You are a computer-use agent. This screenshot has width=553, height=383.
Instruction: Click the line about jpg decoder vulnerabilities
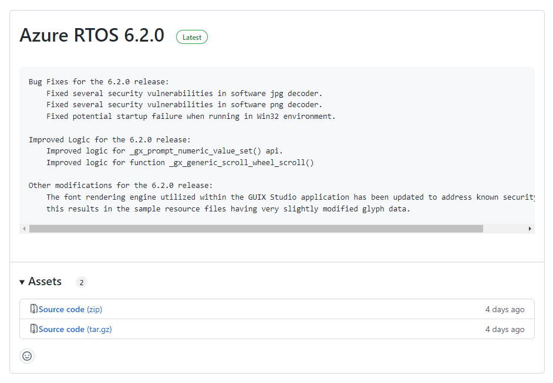184,94
